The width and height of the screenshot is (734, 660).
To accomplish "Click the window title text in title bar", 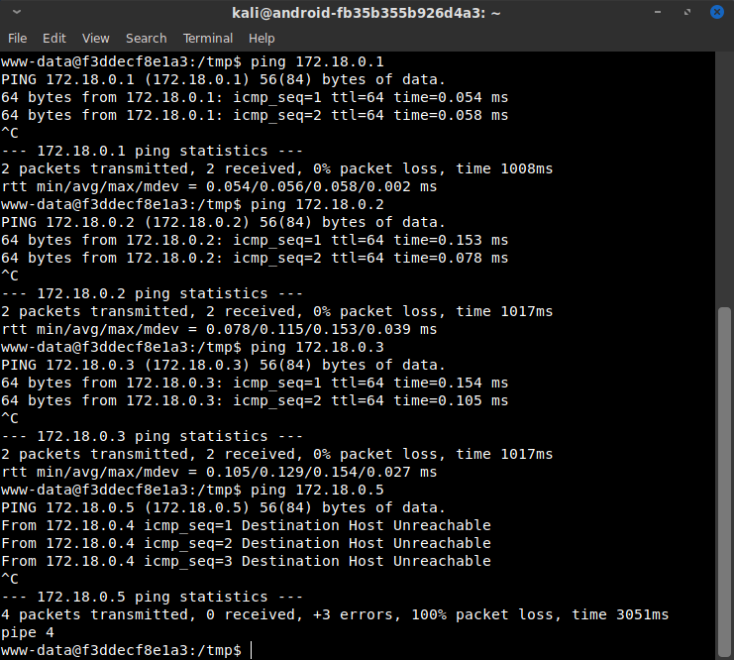I will [366, 13].
